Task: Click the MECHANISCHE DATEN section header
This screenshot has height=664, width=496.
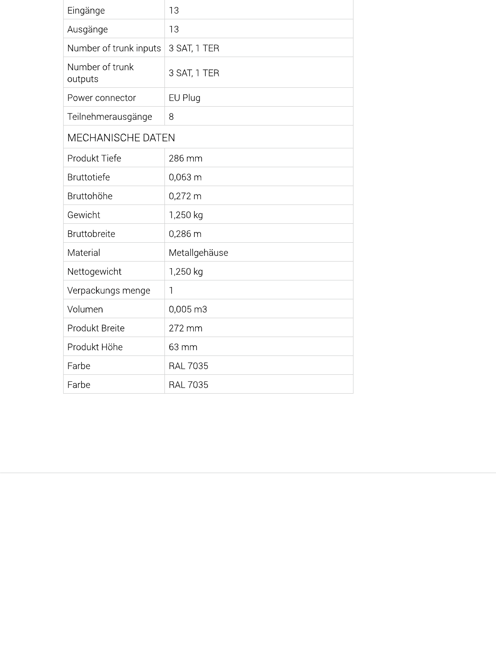Action: (x=121, y=138)
